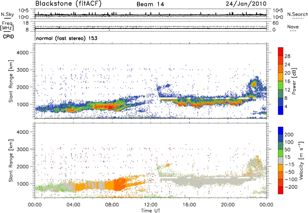This screenshot has height=213, width=308.
Task: Click the '18' label on the frequency axis
Action: [x=25, y=23]
